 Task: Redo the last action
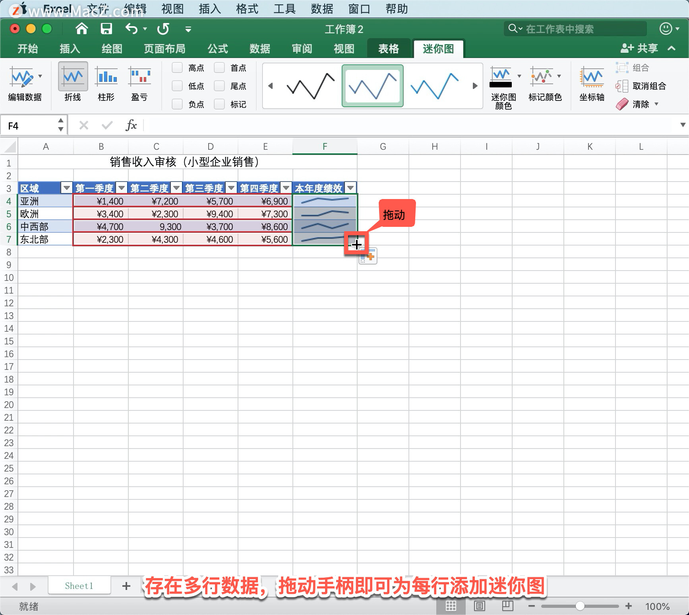click(163, 29)
